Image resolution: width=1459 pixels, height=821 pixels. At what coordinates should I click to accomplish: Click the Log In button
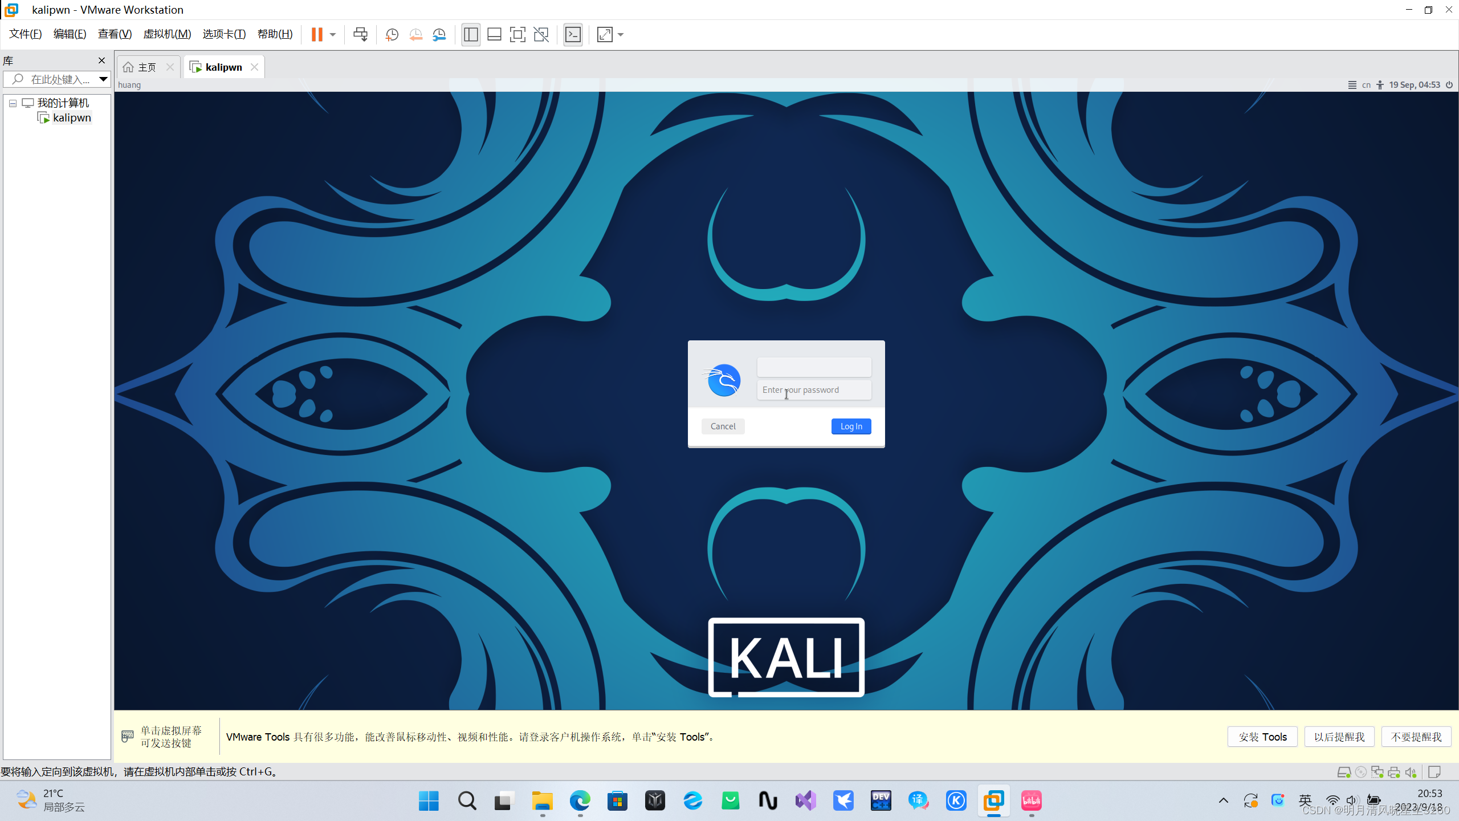point(851,426)
